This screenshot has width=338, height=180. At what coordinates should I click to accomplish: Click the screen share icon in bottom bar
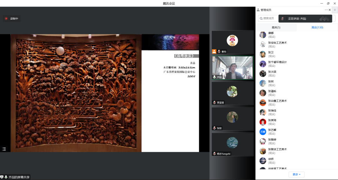pyautogui.click(x=2, y=177)
